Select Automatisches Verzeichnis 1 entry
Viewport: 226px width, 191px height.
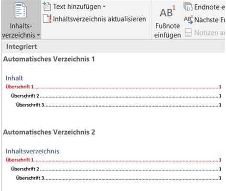(x=49, y=59)
